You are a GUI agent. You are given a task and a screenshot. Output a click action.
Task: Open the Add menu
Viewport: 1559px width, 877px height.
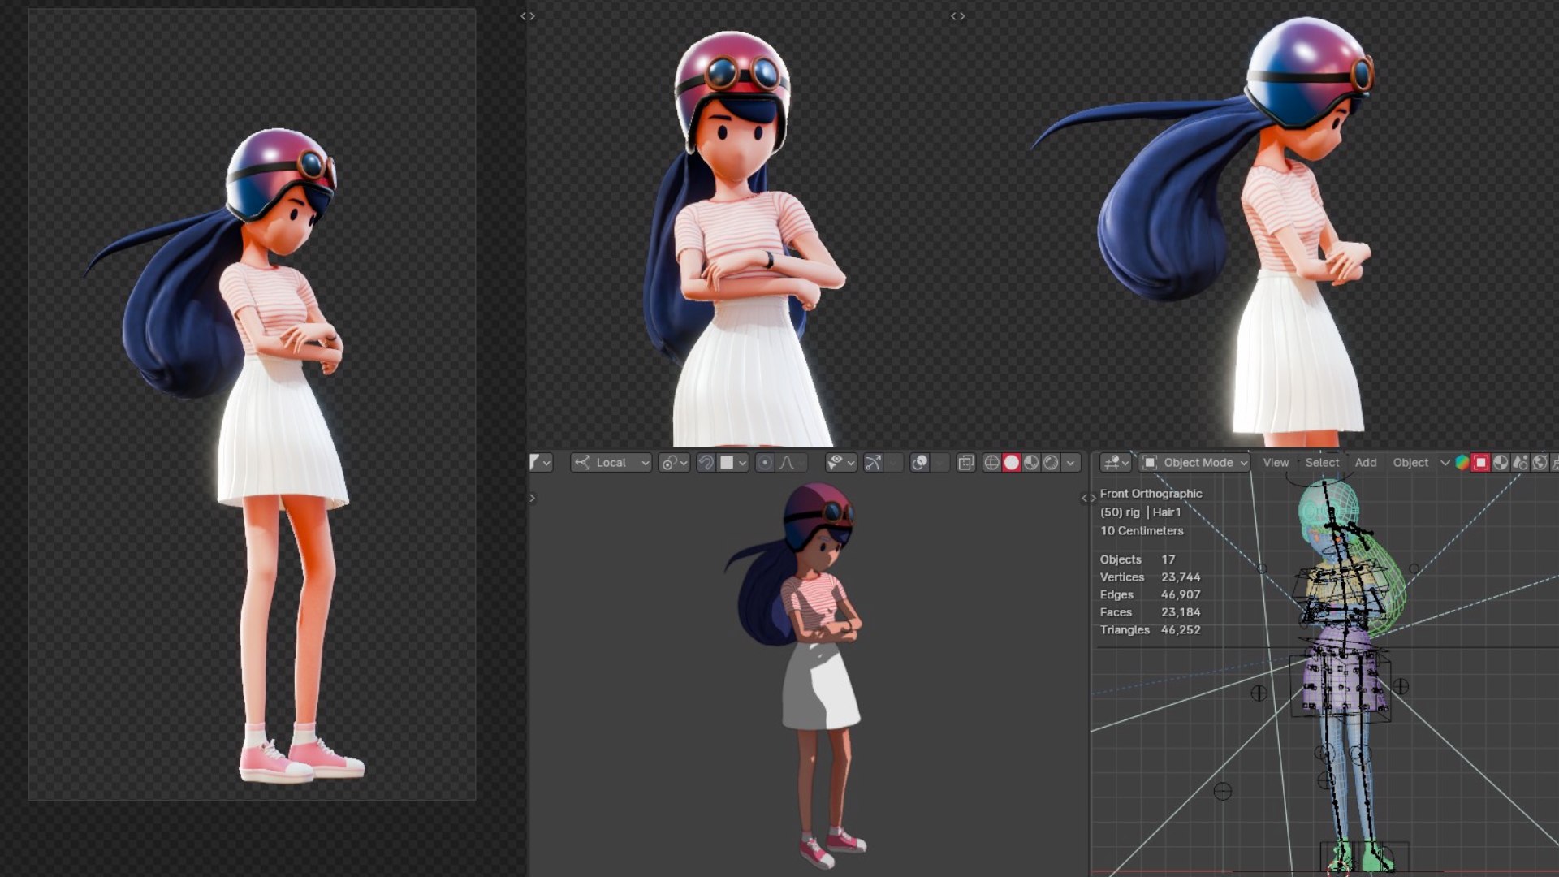coord(1365,463)
